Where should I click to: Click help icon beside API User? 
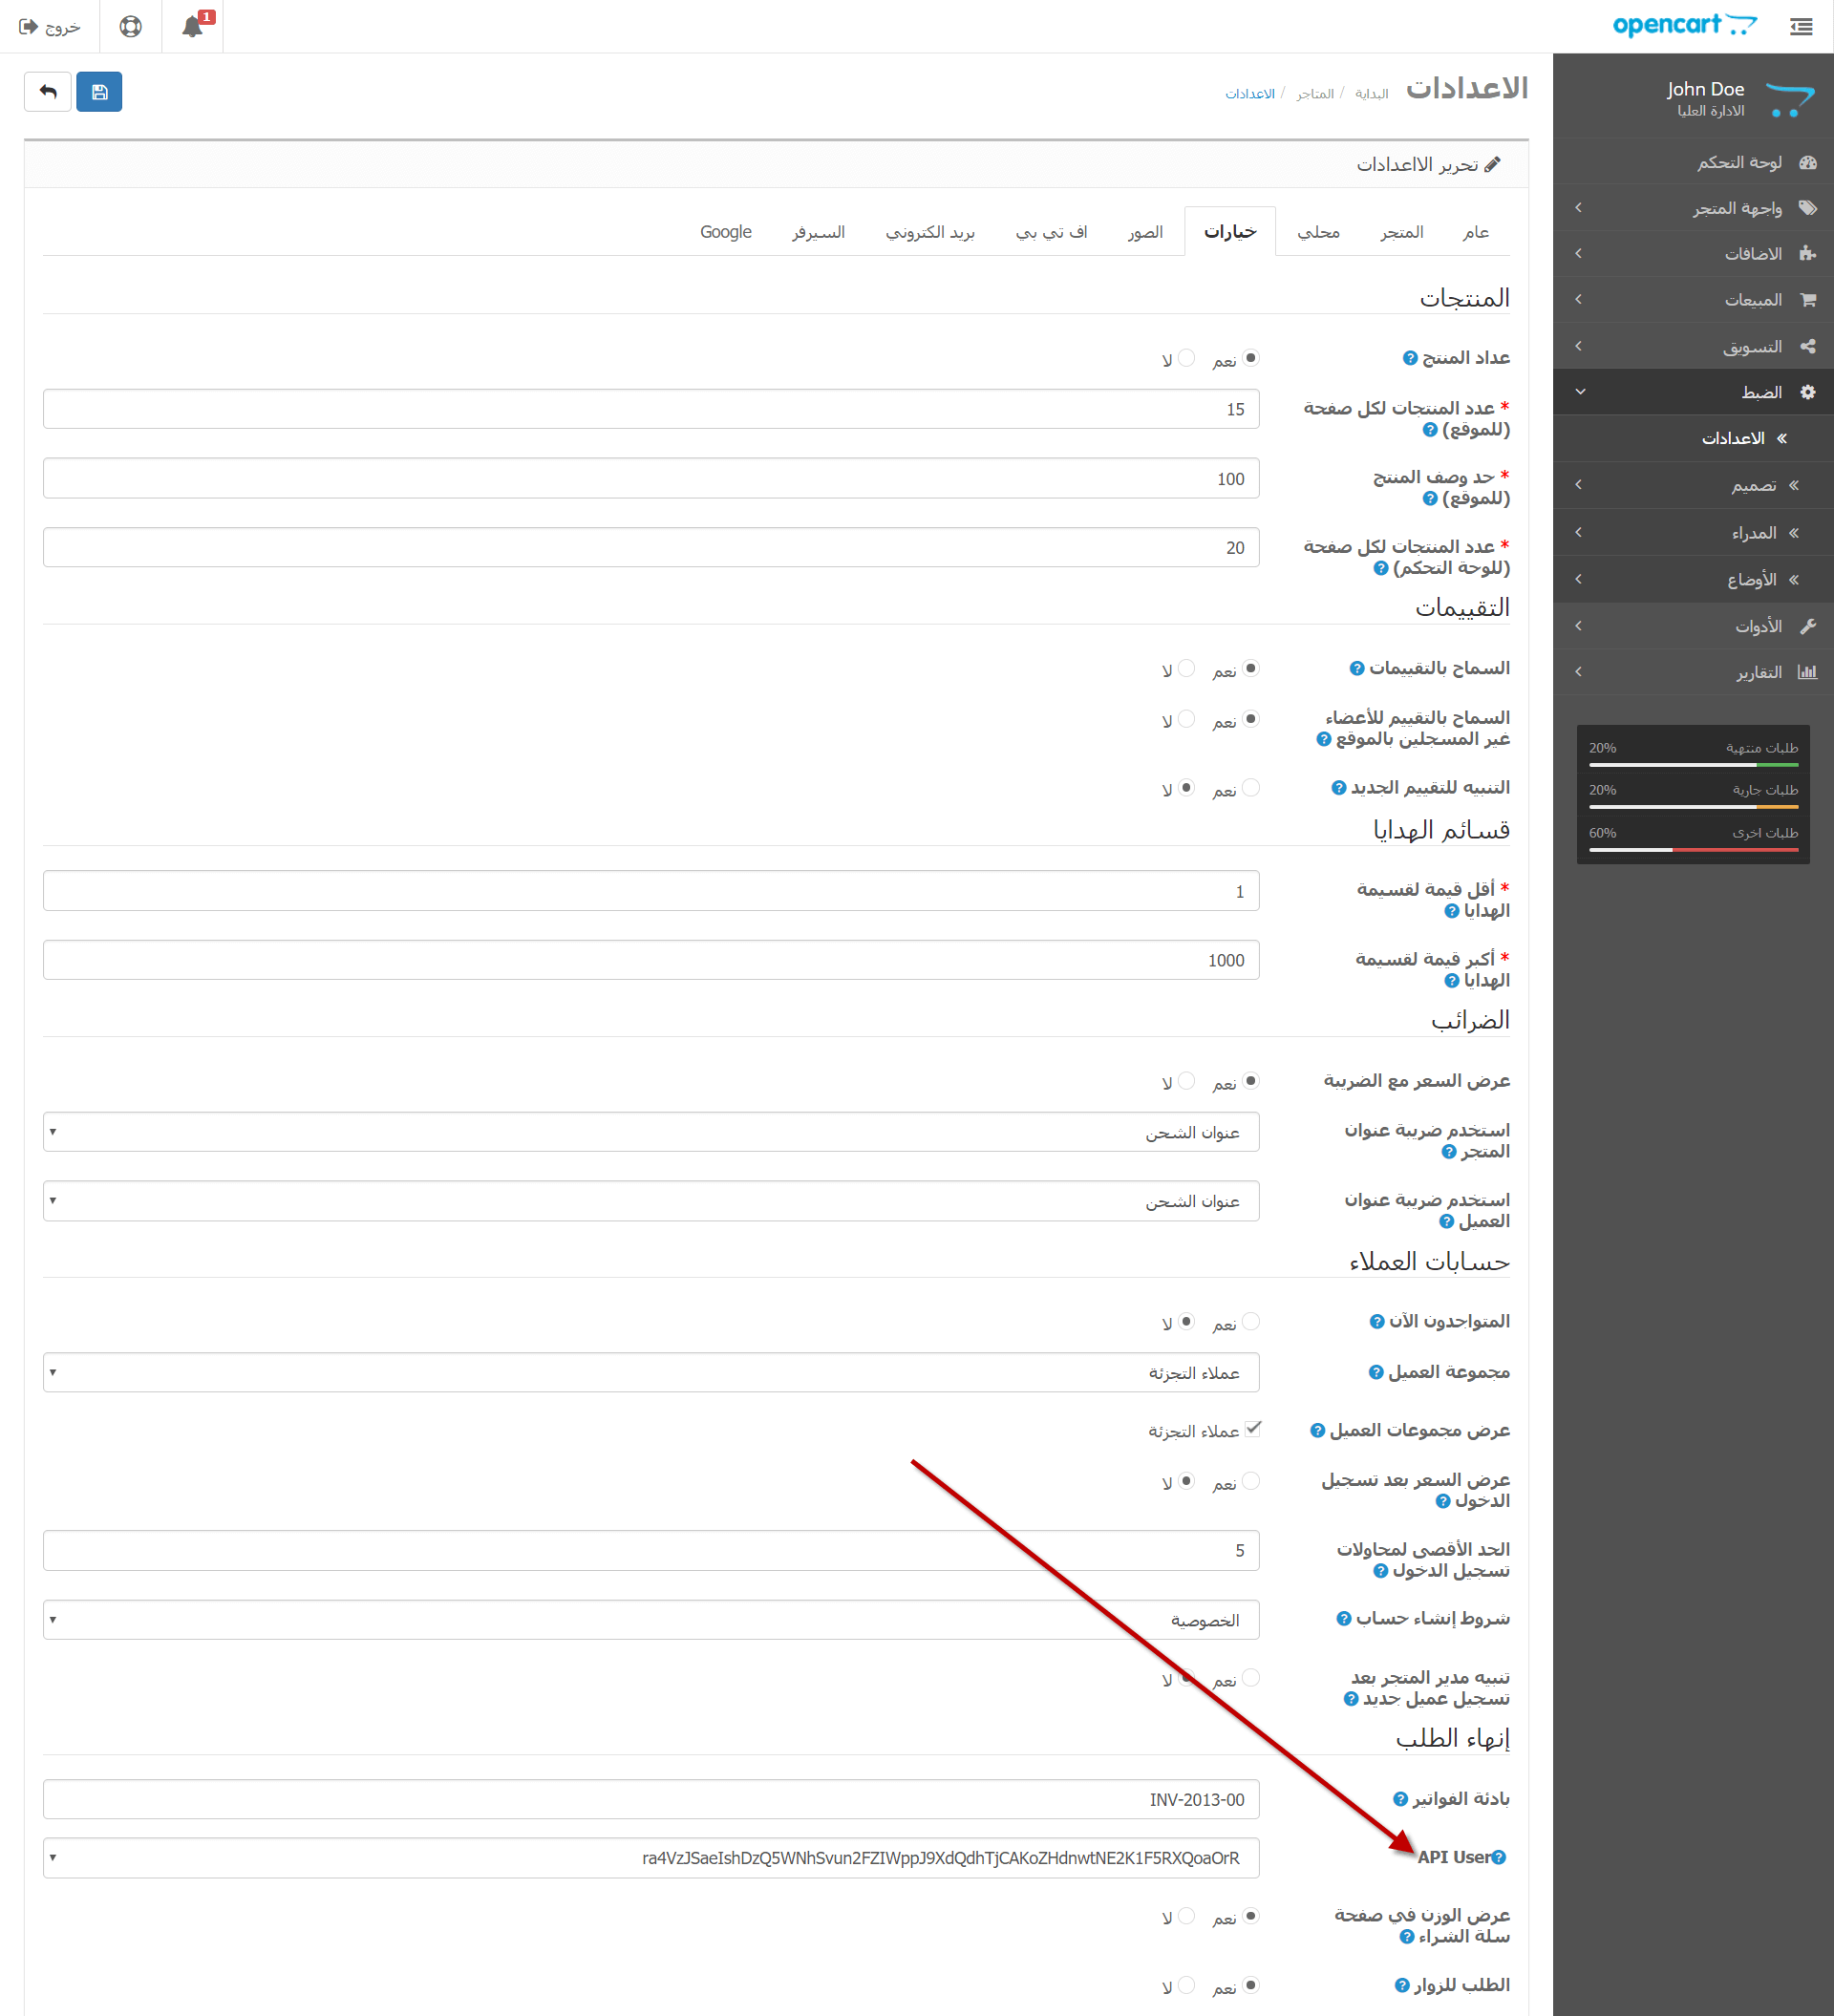pos(1498,1858)
